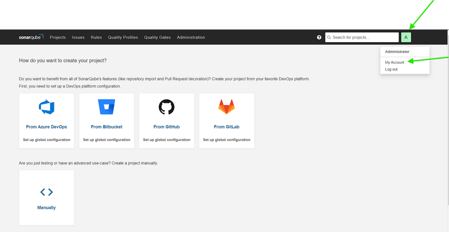Click the Administrator name in dropdown
The width and height of the screenshot is (449, 232).
tap(397, 52)
